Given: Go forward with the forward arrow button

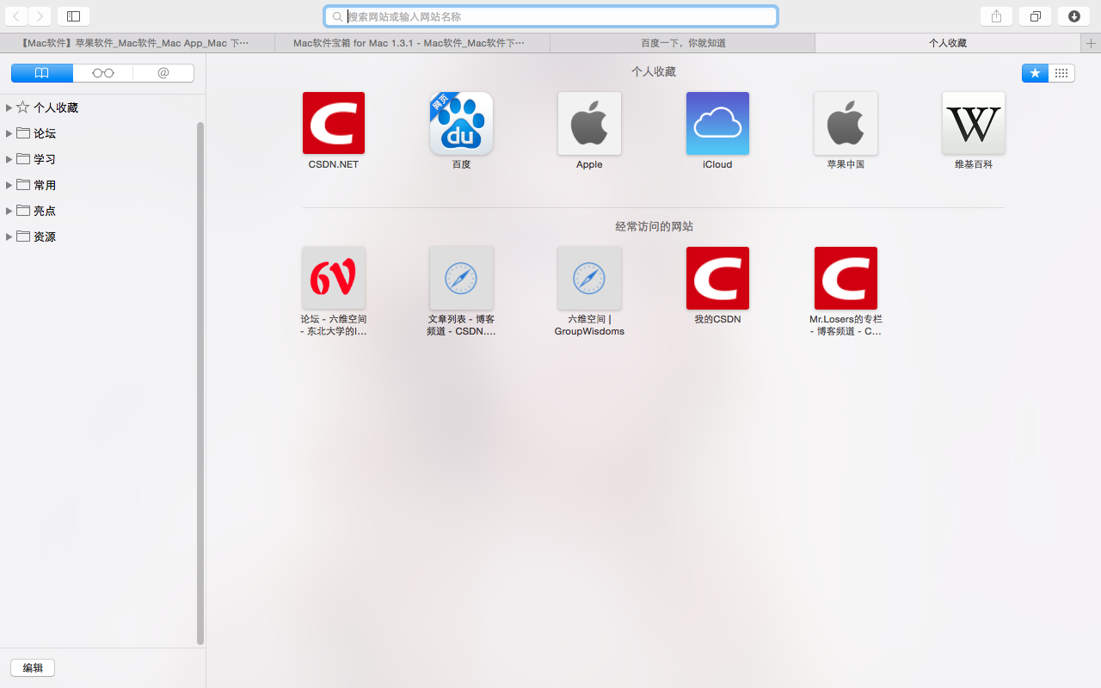Looking at the screenshot, I should click(40, 16).
